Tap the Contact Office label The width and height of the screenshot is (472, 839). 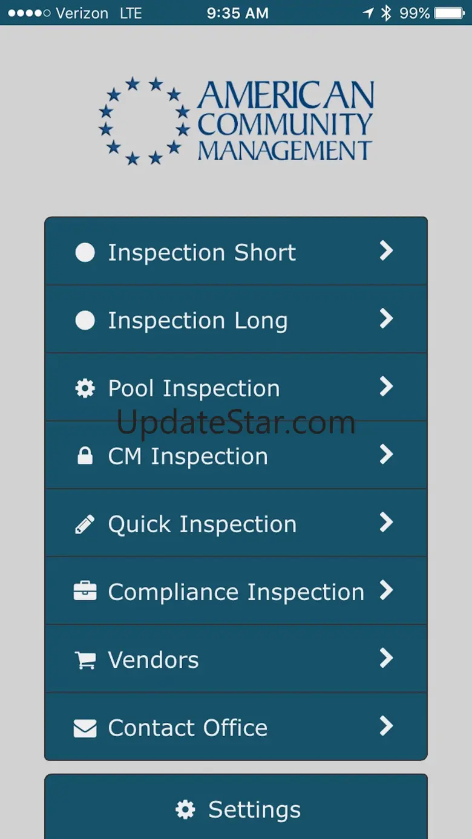(188, 728)
